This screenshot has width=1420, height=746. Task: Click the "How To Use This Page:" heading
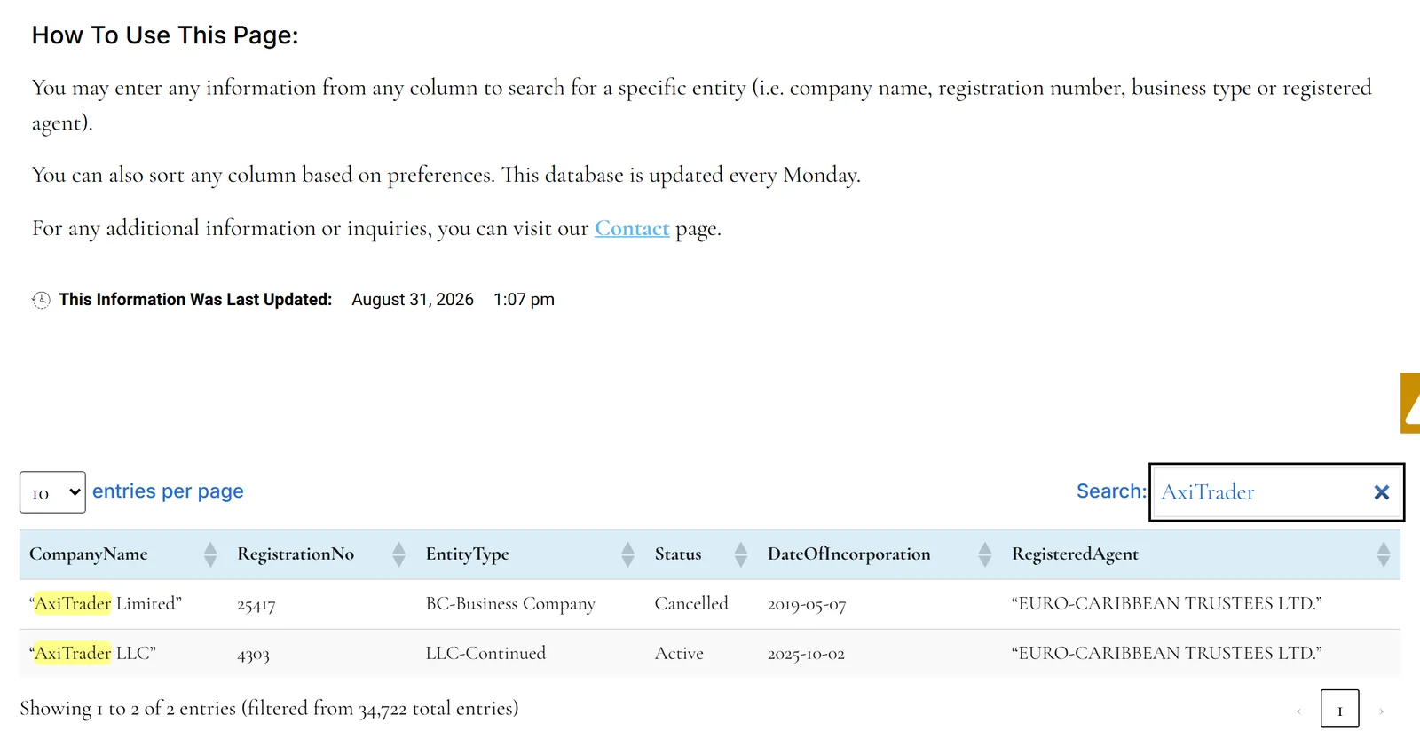pyautogui.click(x=165, y=35)
